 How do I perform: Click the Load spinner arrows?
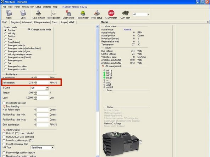(35, 98)
